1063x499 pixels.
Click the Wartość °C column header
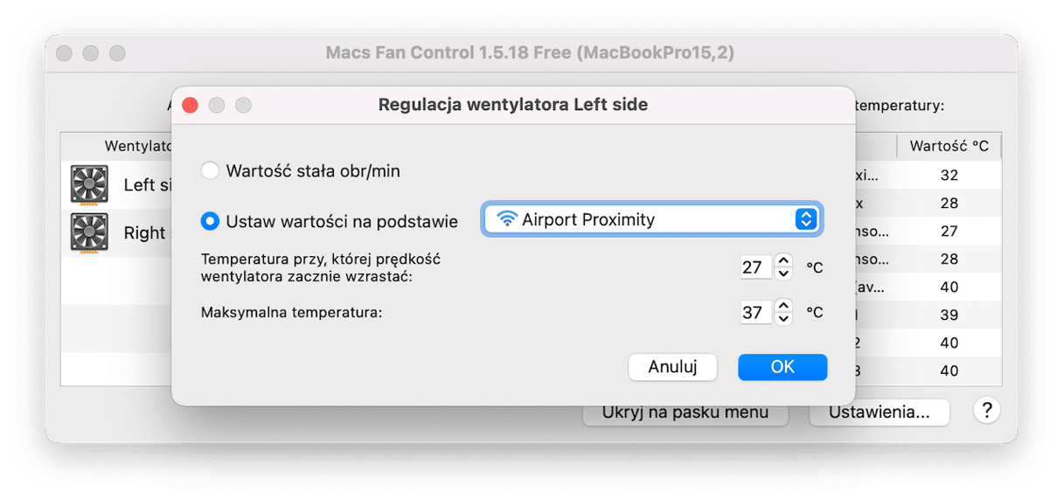tap(948, 146)
